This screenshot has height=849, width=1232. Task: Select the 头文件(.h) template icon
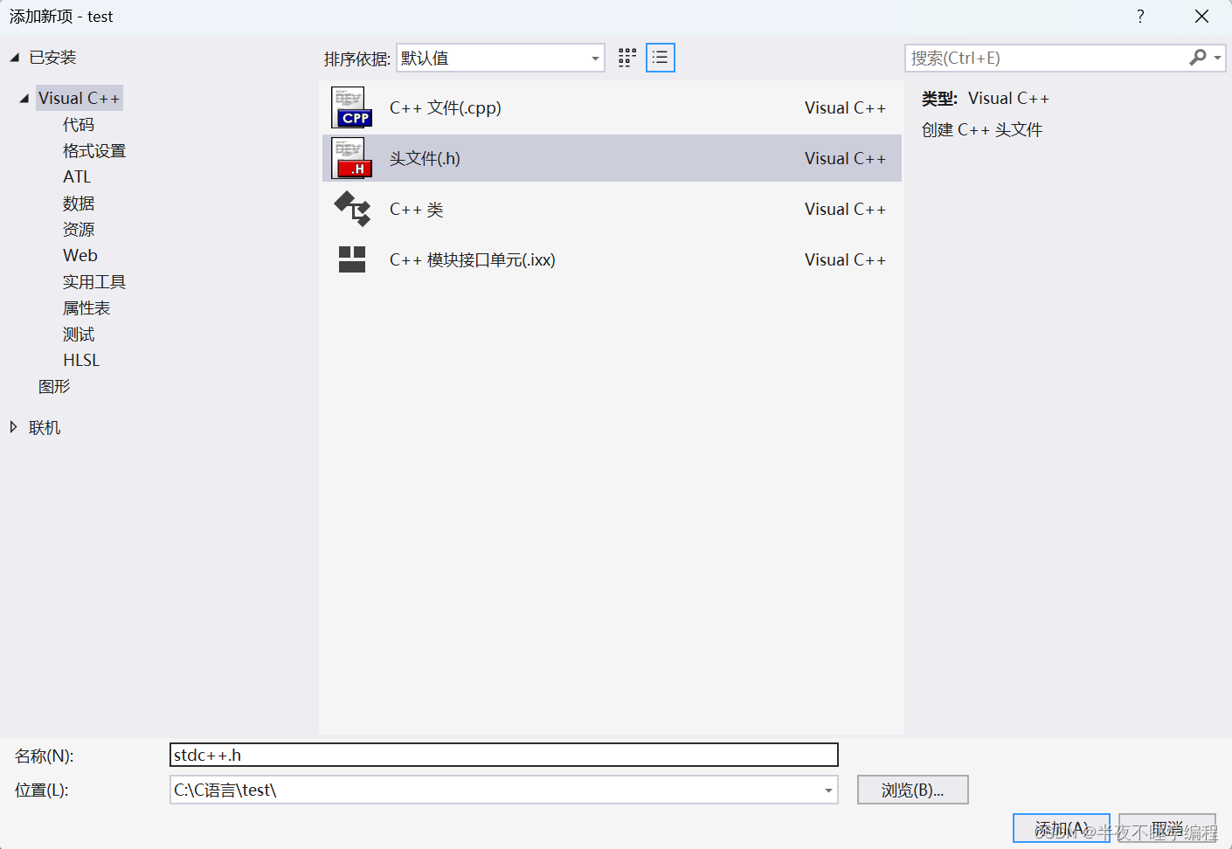[x=351, y=158]
